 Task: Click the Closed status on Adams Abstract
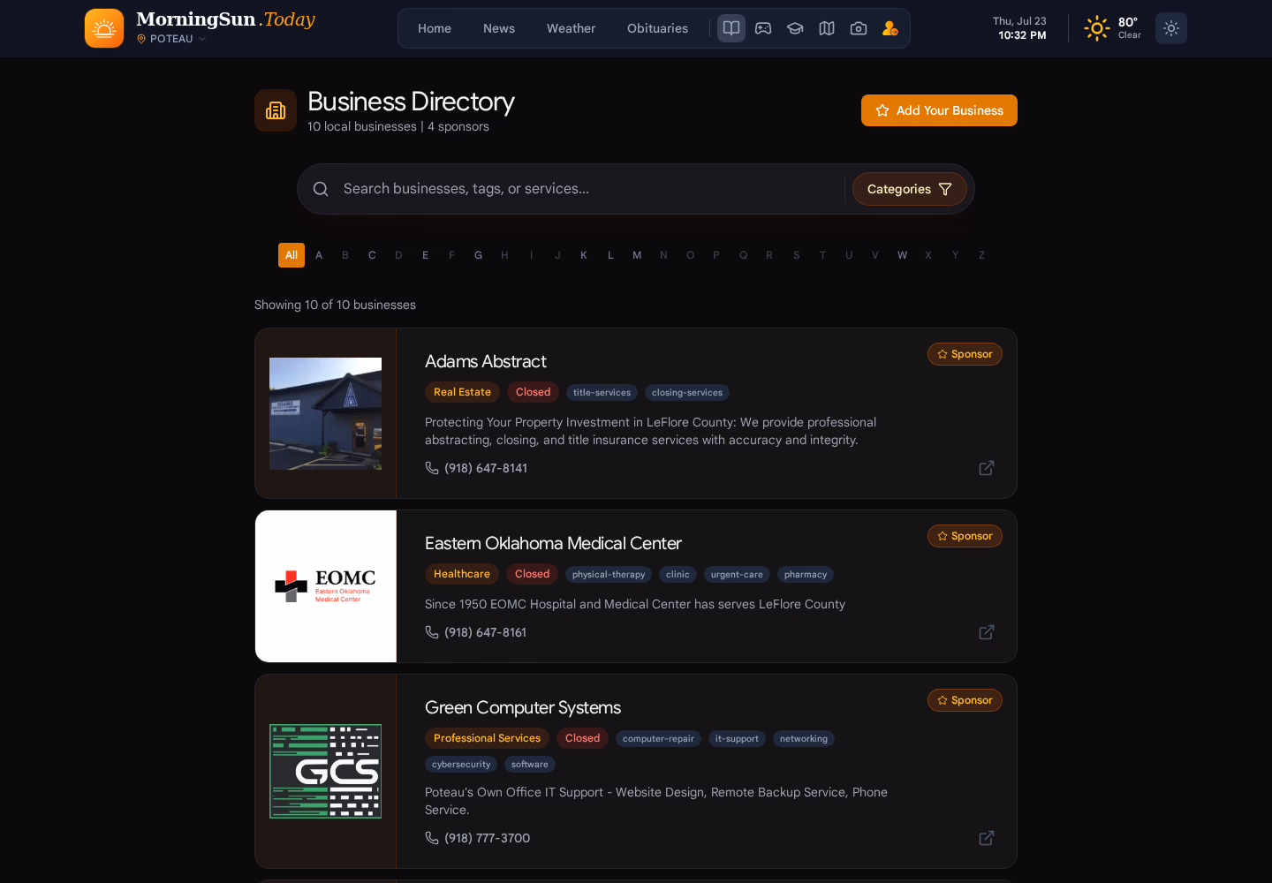533,392
